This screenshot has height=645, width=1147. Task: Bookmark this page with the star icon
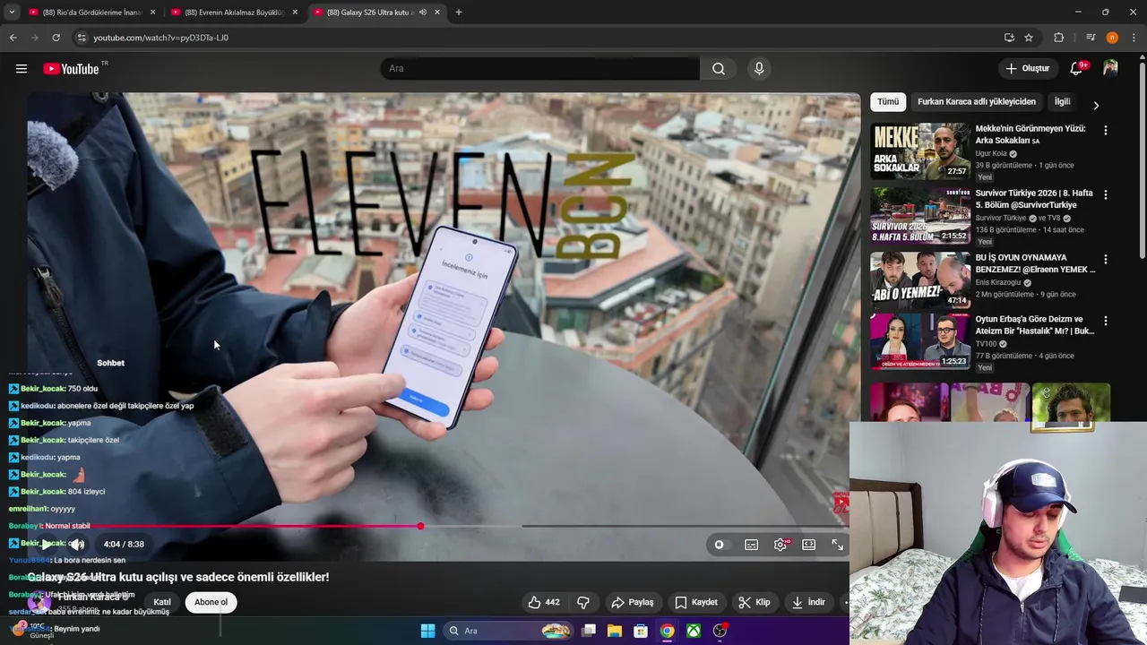pos(1029,38)
